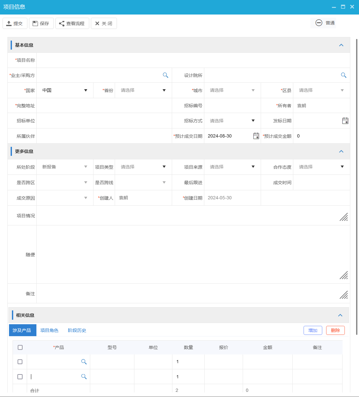Check the first product row checkbox
Image resolution: width=359 pixels, height=397 pixels.
point(20,362)
